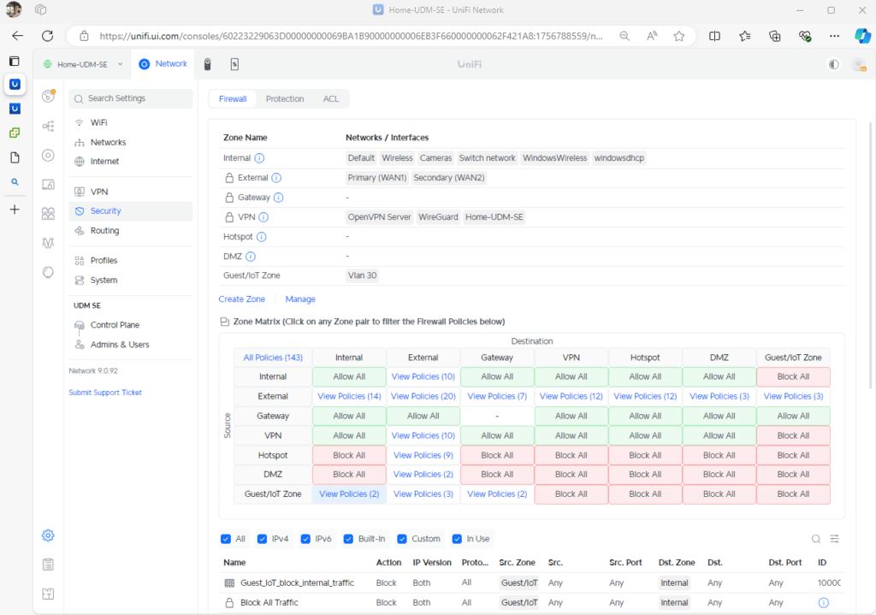
Task: Show All Policies (143) in the zone matrix
Action: click(273, 358)
